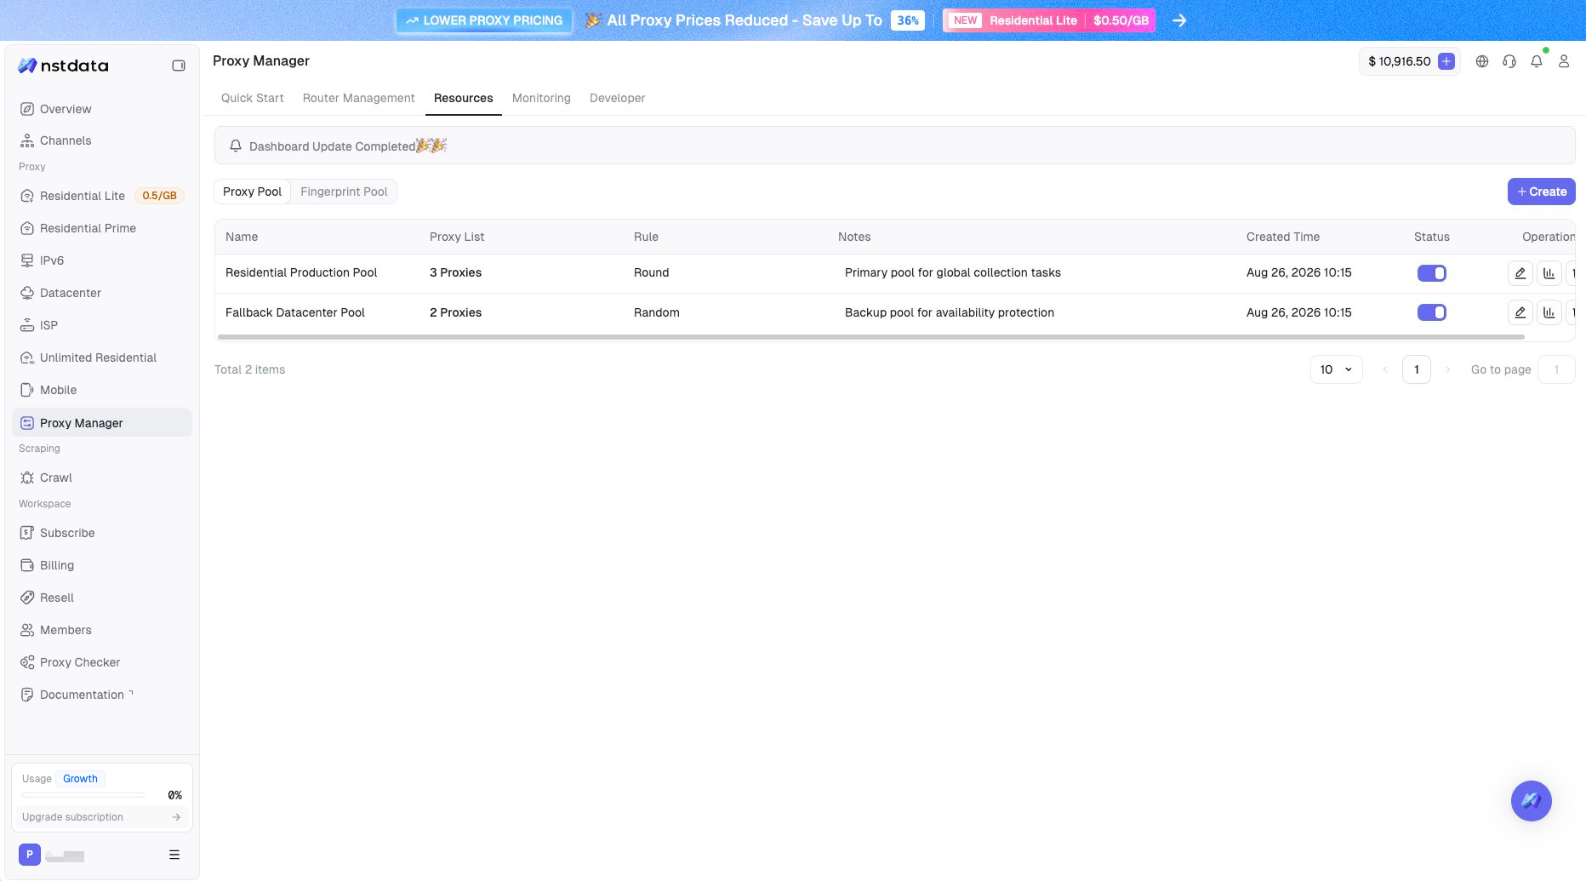Click the Go to page input
1586x881 pixels.
click(x=1556, y=369)
